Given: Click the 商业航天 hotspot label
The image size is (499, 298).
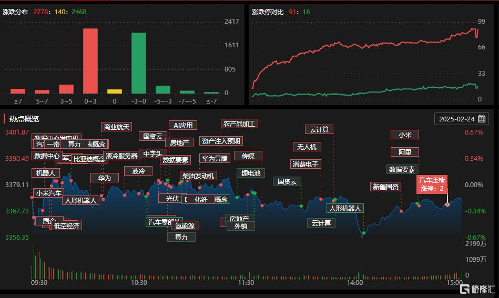Looking at the screenshot, I should (117, 127).
